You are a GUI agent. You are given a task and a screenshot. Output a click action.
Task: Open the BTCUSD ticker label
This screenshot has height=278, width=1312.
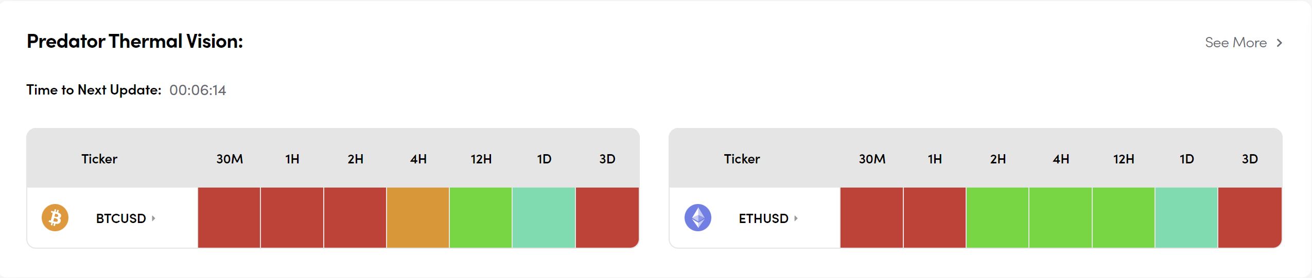pyautogui.click(x=121, y=218)
